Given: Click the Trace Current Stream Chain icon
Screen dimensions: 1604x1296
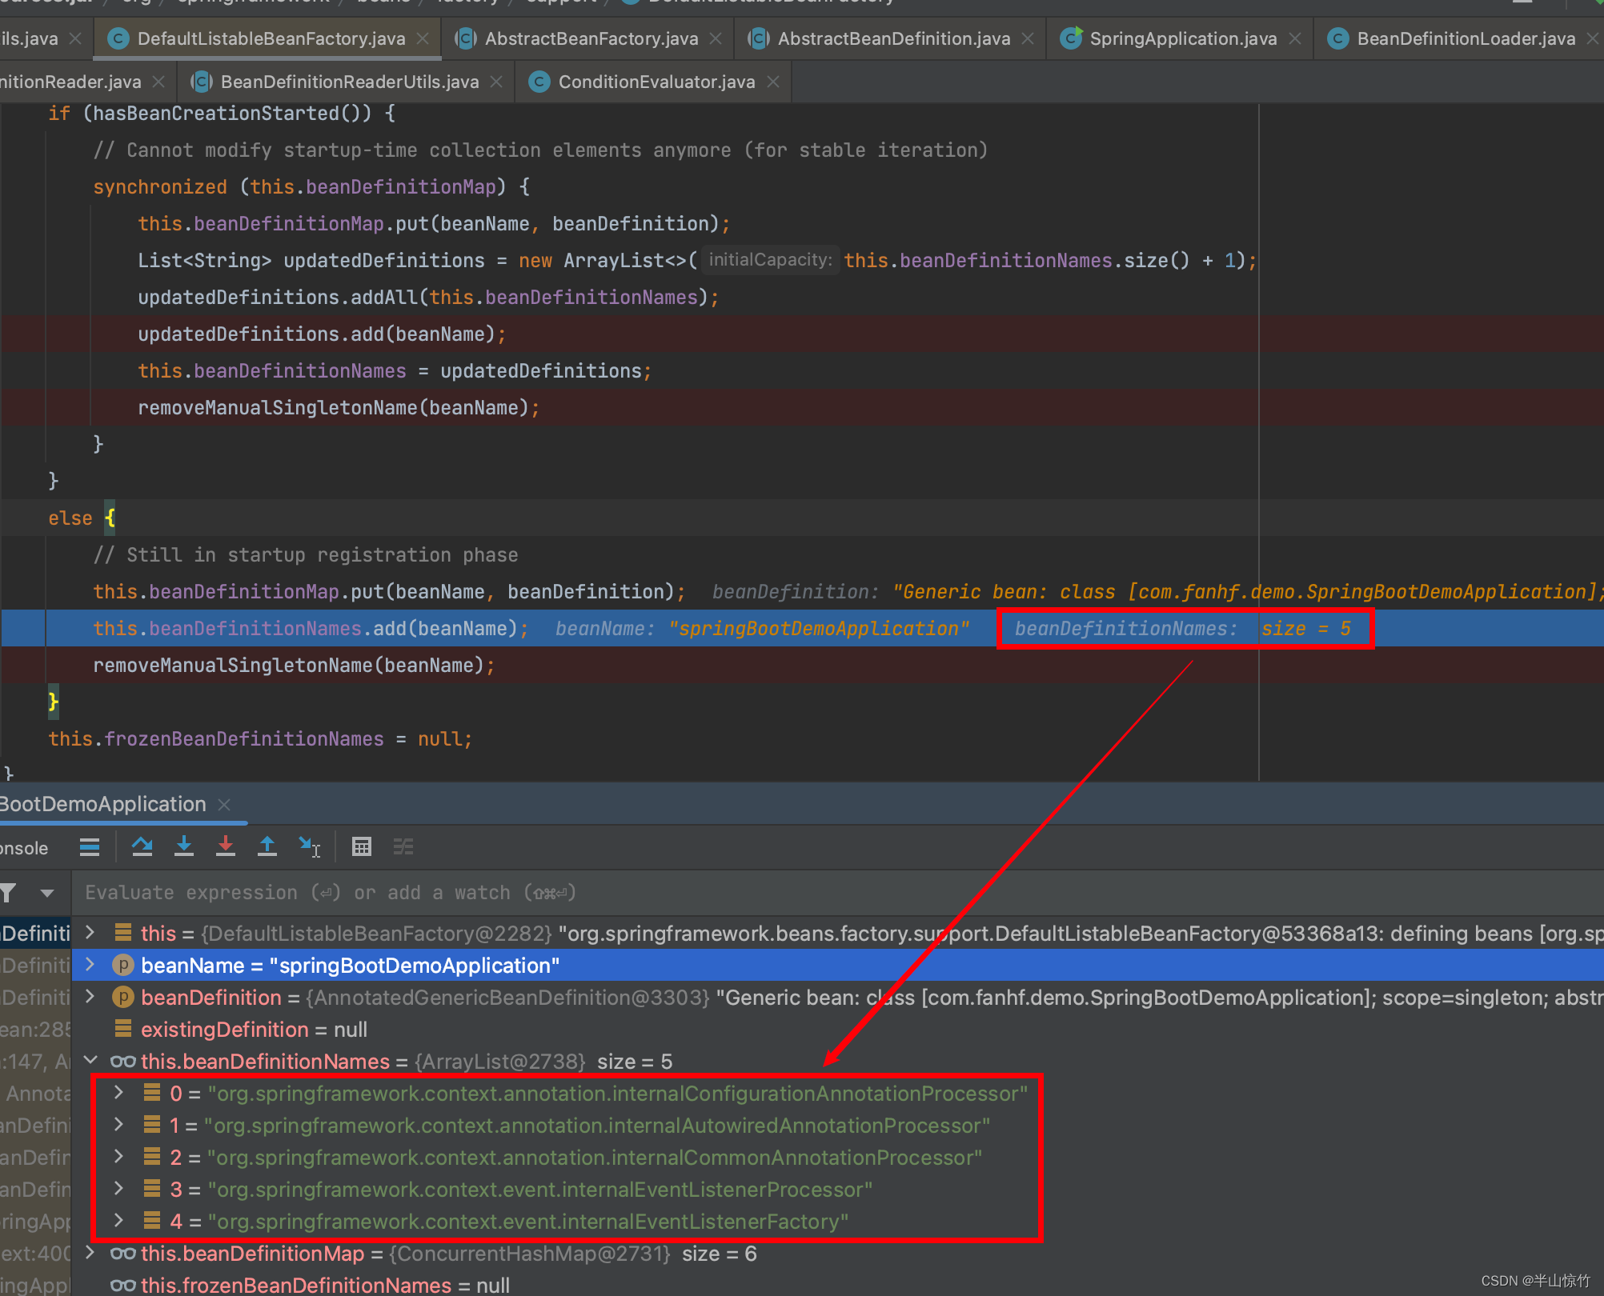Looking at the screenshot, I should click(403, 847).
